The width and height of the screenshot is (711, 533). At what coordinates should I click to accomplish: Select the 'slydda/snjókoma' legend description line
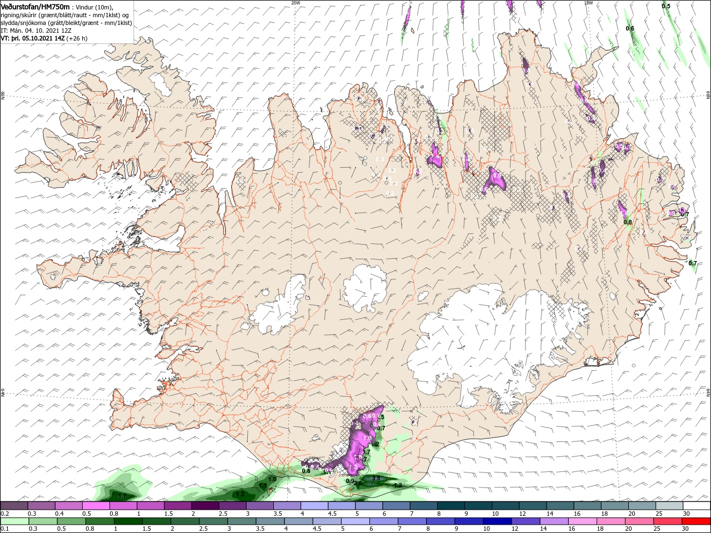(x=66, y=23)
